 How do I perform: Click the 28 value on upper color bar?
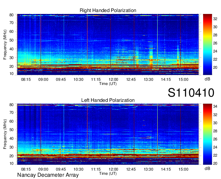(215, 35)
